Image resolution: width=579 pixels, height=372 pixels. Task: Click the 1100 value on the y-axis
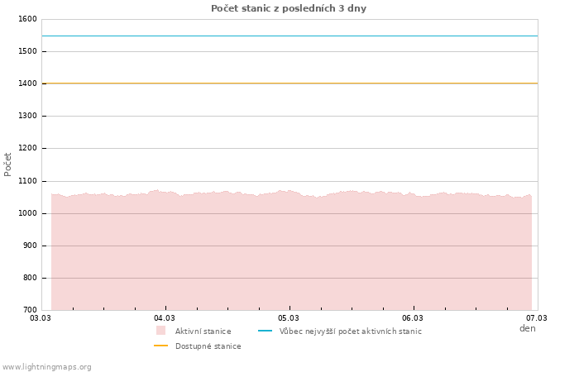coord(26,181)
